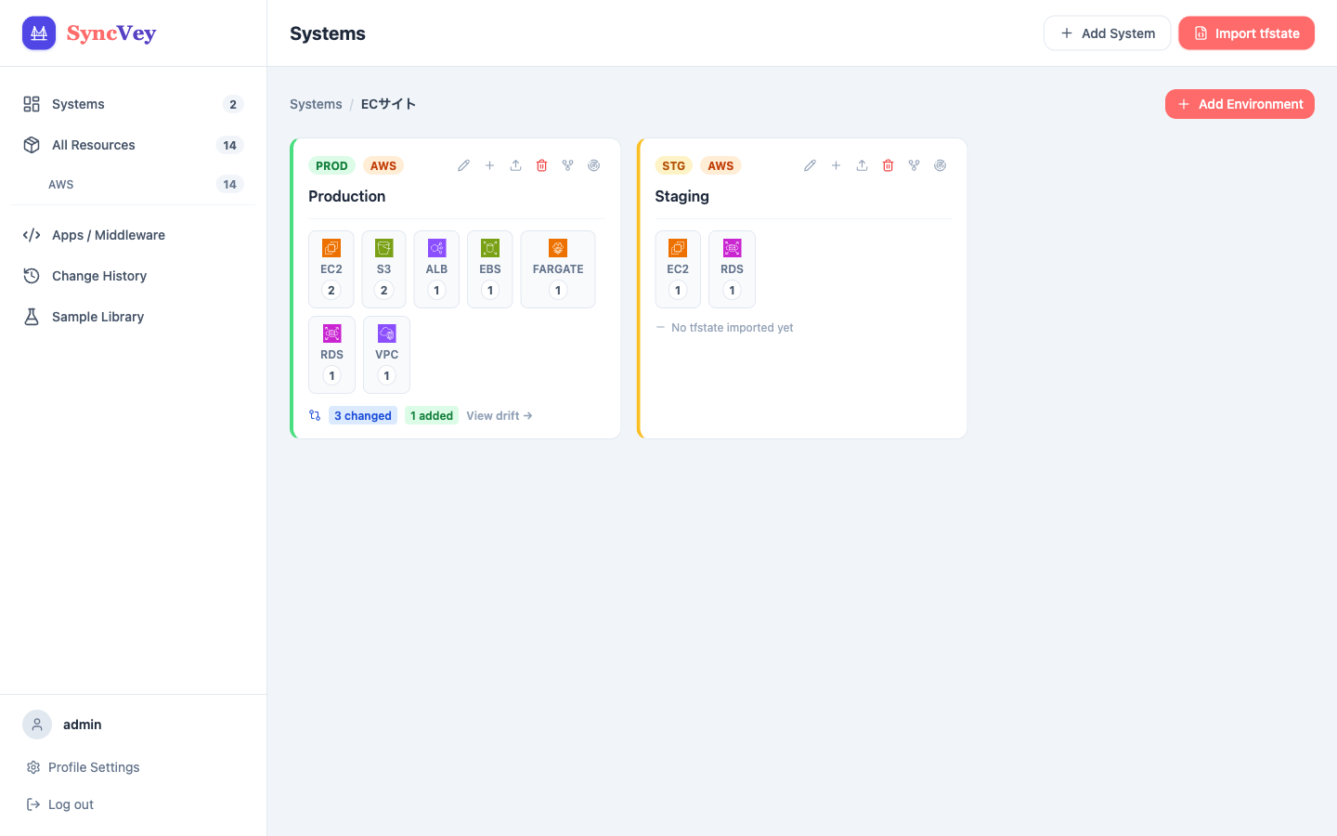This screenshot has height=836, width=1337.
Task: Delete the Staging environment with trash icon
Action: tap(888, 165)
